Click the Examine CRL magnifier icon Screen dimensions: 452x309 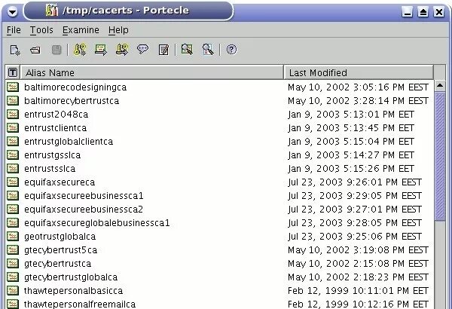[x=208, y=49]
